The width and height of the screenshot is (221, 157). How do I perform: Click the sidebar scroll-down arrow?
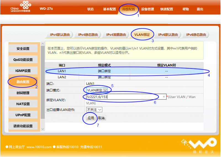tap(43, 129)
